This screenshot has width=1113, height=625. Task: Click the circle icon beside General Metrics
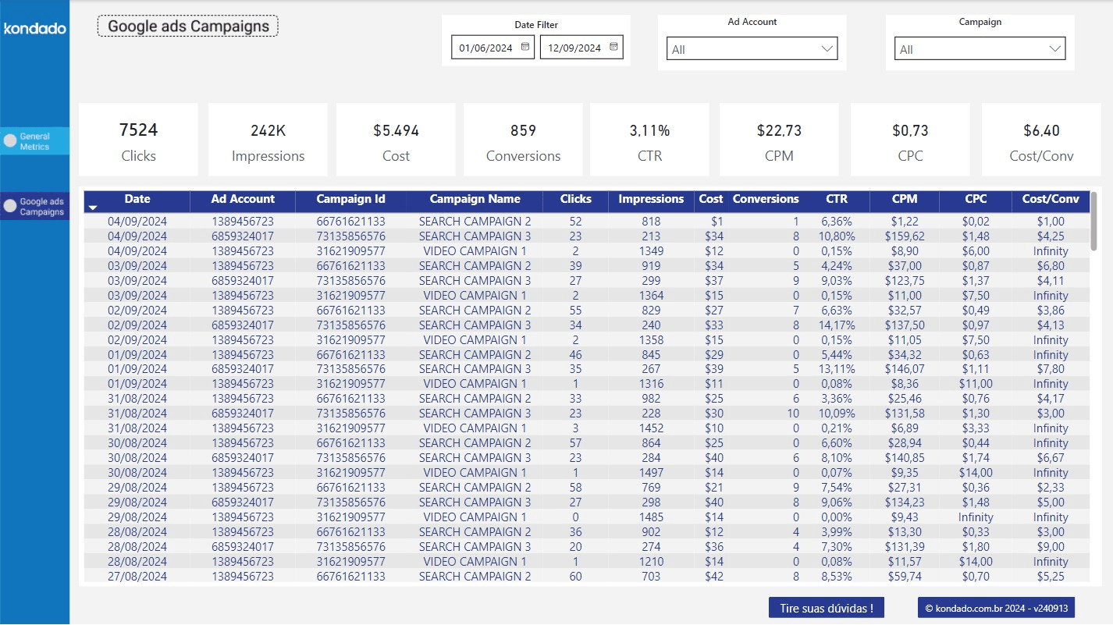click(10, 141)
